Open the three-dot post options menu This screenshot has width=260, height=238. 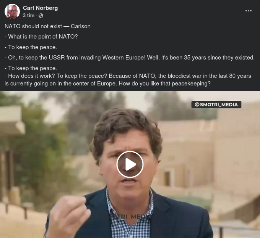[x=249, y=11]
